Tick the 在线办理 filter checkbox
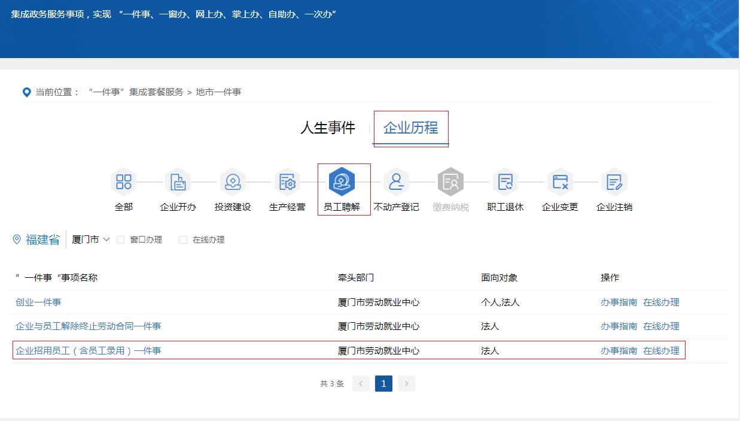The height and width of the screenshot is (421, 740). pyautogui.click(x=183, y=240)
